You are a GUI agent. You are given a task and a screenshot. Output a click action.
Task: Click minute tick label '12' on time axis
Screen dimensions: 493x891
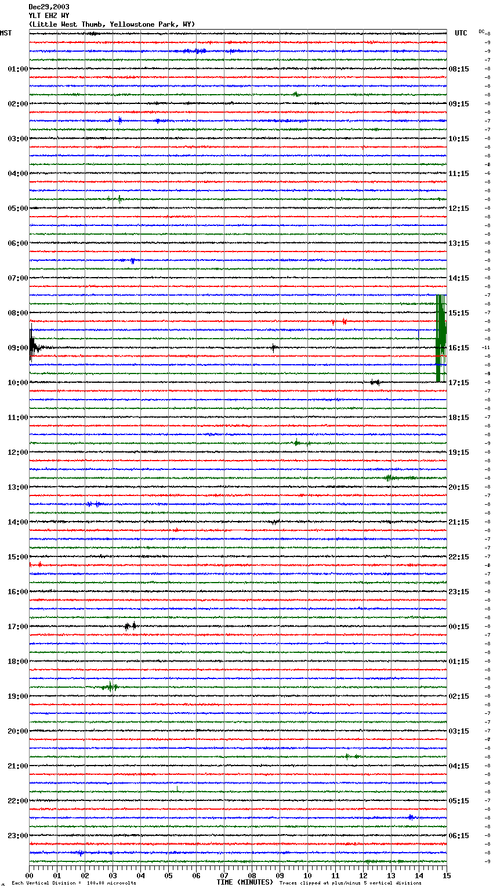pos(363,875)
